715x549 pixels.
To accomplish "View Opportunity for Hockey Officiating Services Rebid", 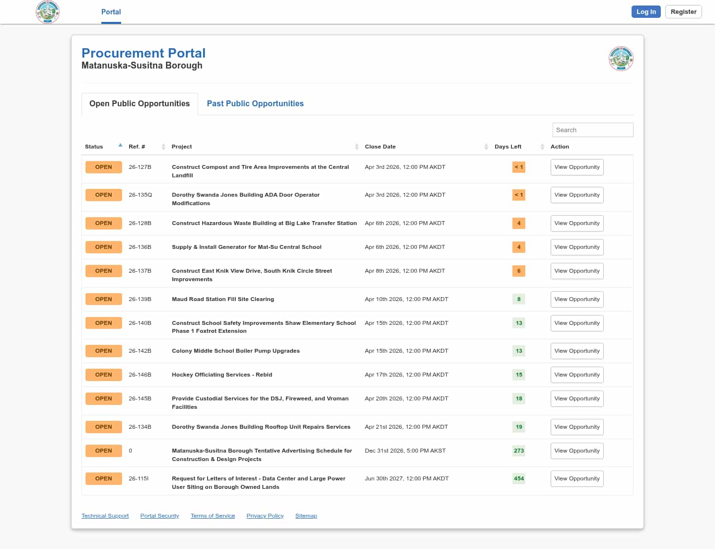I will click(576, 375).
